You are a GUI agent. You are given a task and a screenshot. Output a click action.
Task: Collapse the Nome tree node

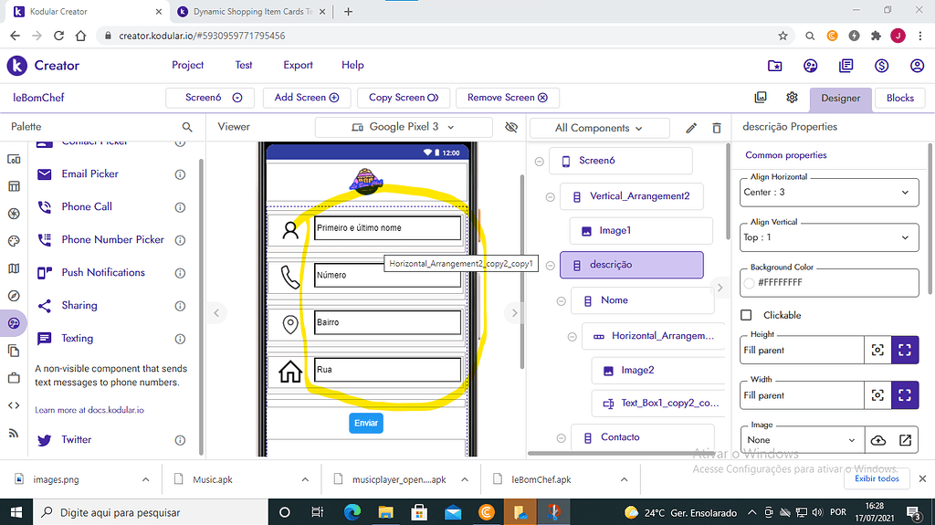562,301
